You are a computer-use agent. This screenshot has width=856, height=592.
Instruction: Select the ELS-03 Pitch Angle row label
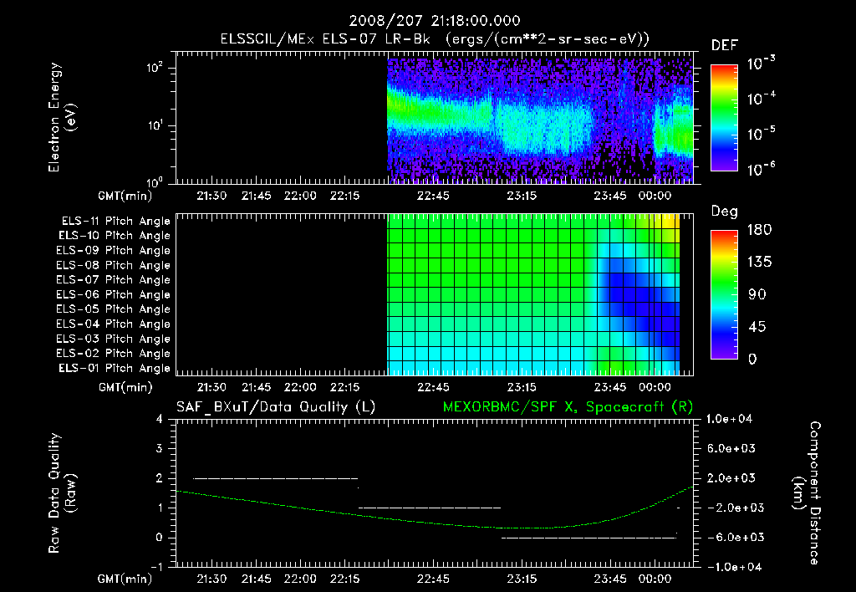click(113, 339)
